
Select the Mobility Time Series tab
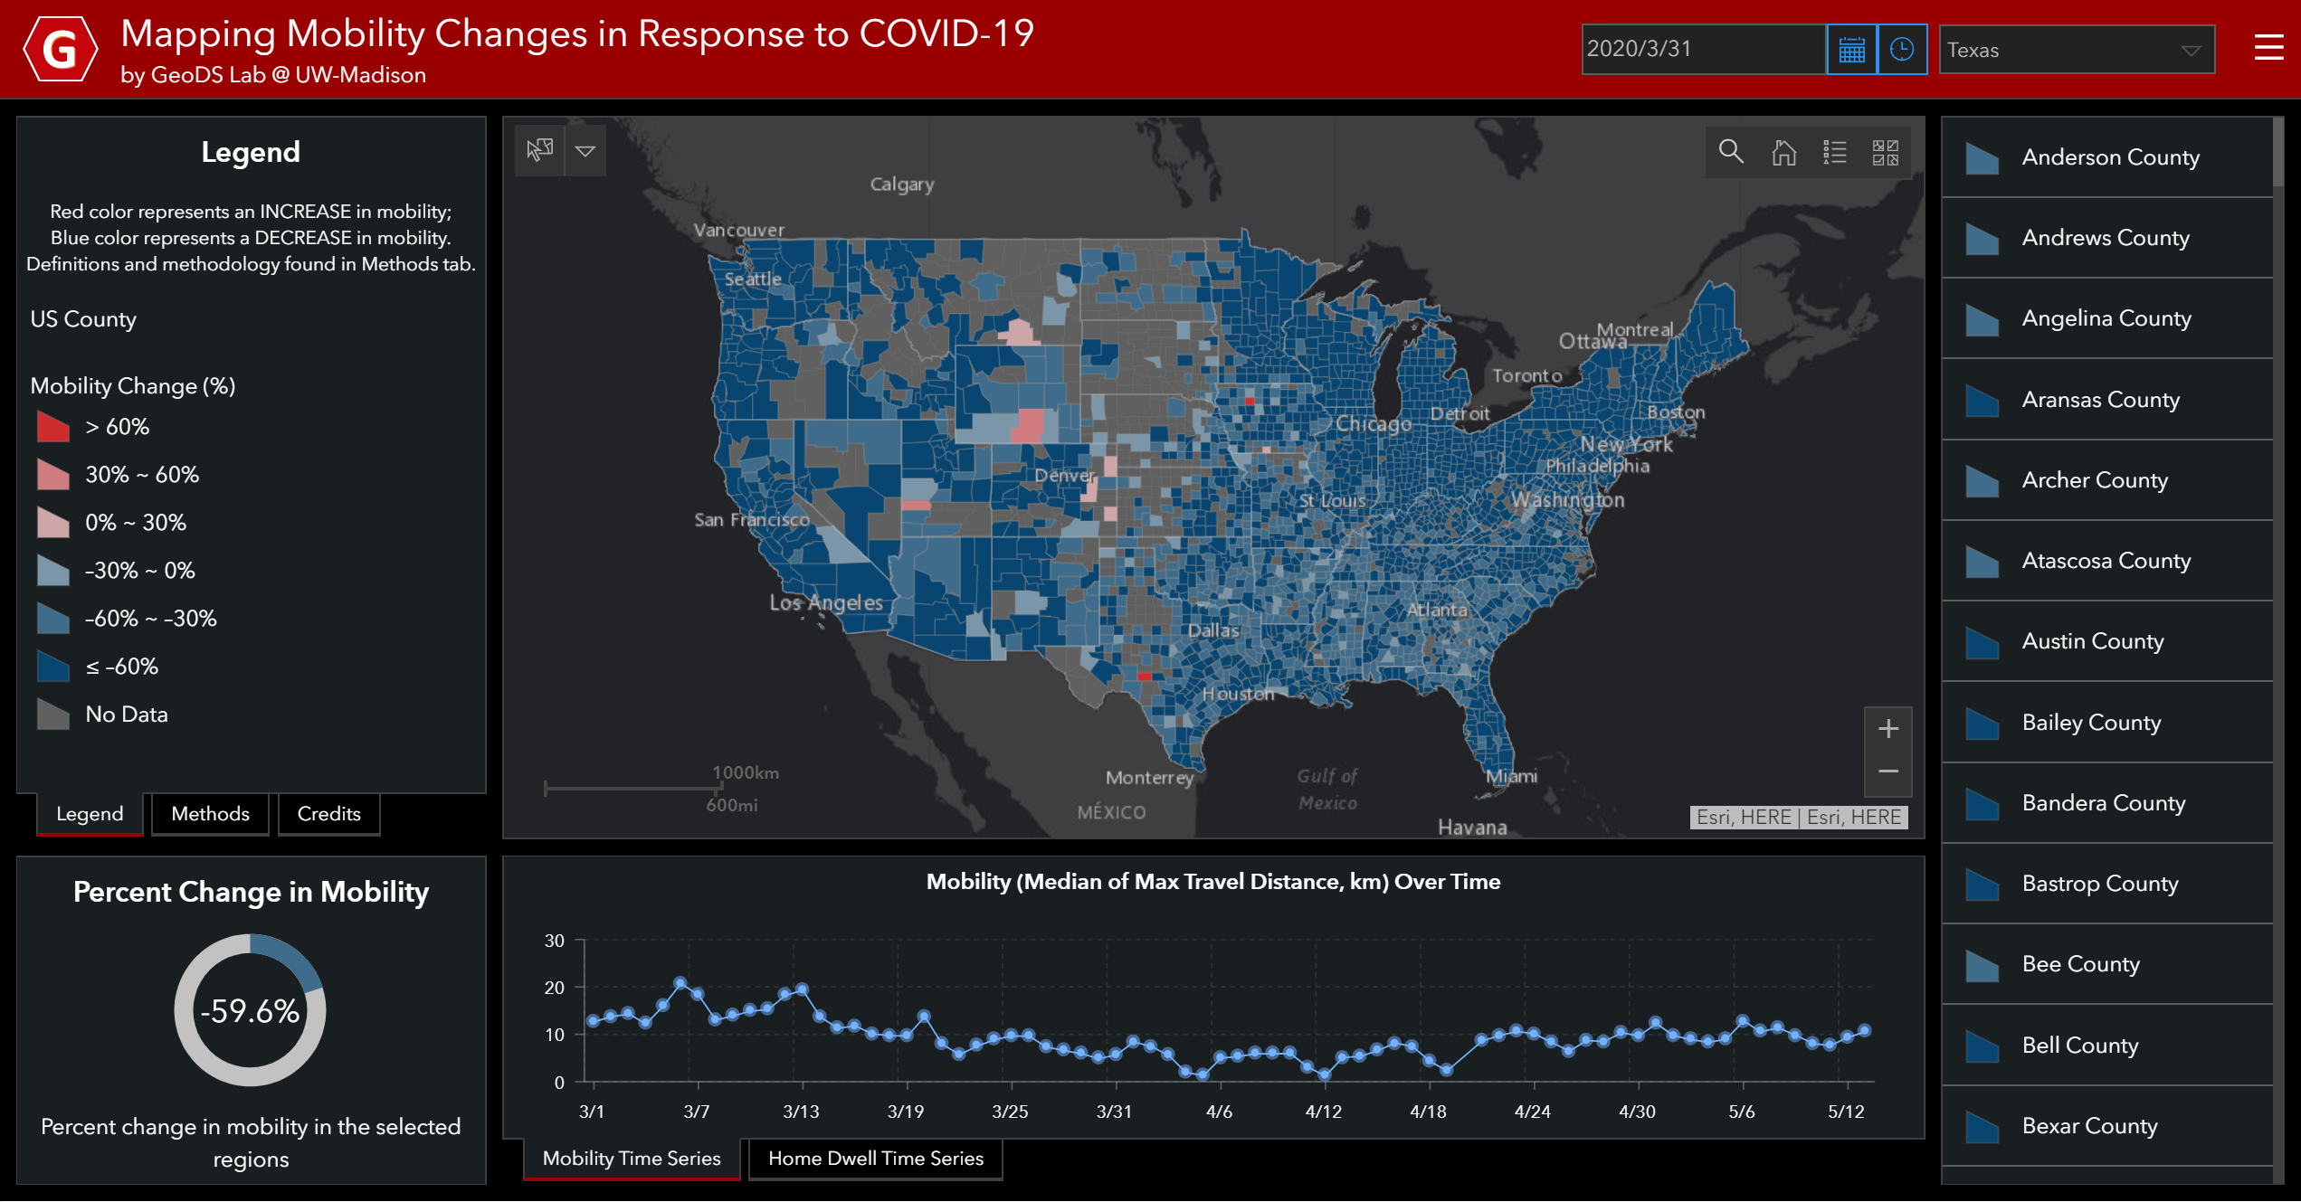pyautogui.click(x=632, y=1159)
